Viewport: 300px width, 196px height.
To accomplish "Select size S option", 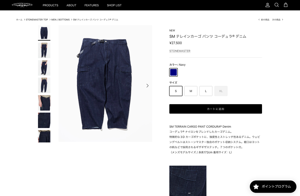I will (x=176, y=91).
